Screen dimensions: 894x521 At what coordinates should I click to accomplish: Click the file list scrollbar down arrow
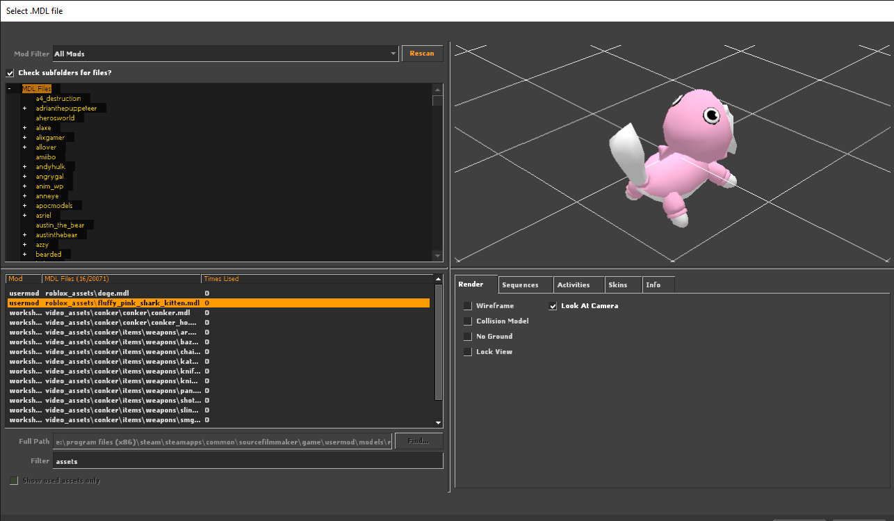point(438,422)
